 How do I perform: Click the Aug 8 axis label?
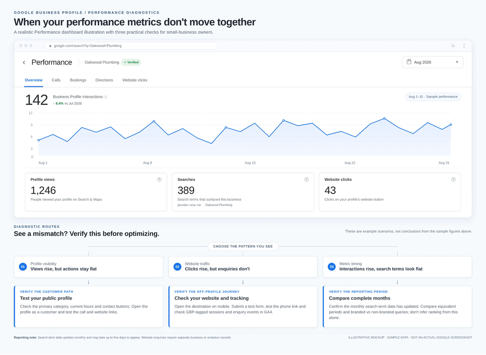tap(148, 163)
